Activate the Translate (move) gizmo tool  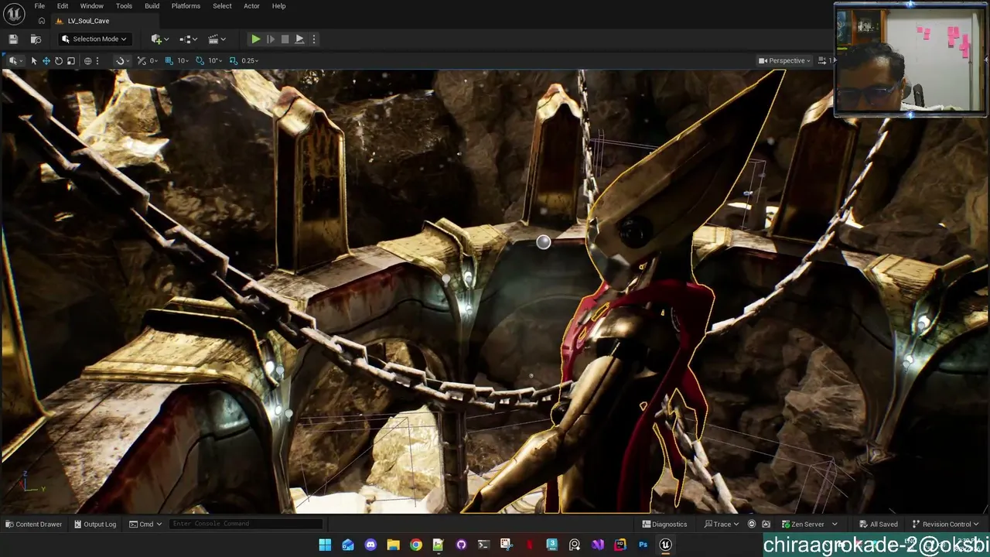pyautogui.click(x=46, y=60)
